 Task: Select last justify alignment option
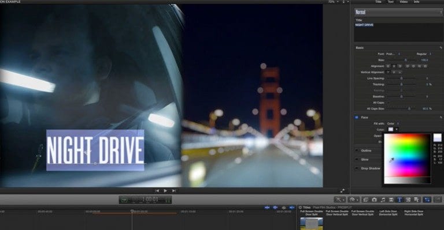point(425,66)
